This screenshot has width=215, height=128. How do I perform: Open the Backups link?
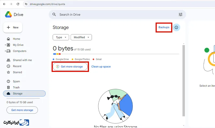tap(164, 27)
